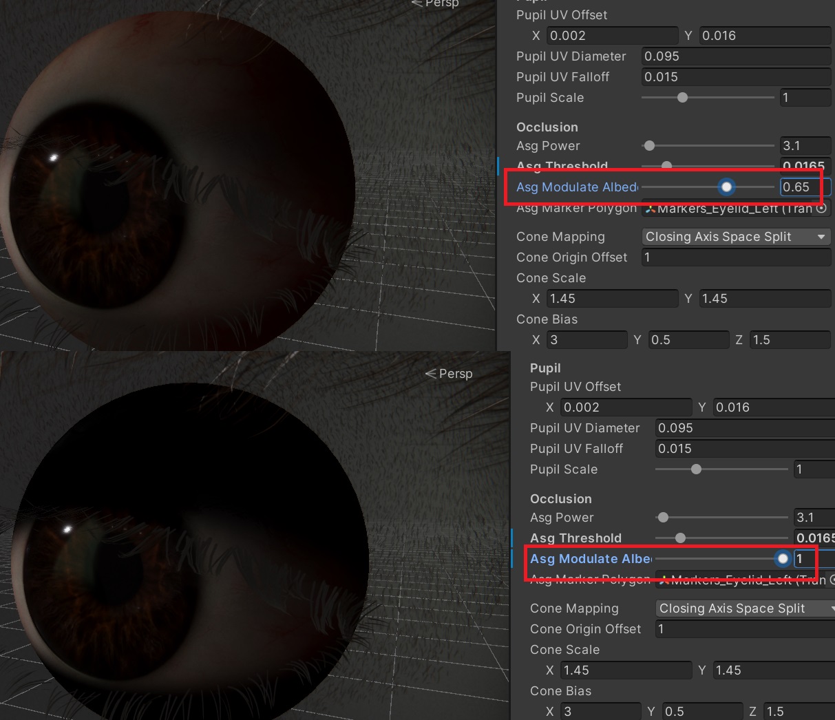Click Cone Bias Z field in upper inspector

790,340
